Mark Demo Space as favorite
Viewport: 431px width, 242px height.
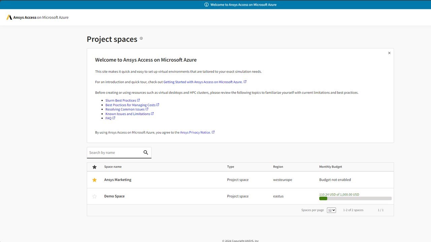pos(95,197)
